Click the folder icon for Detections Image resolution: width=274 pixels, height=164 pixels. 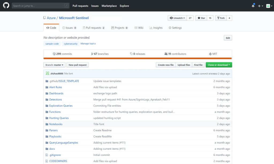click(47, 100)
